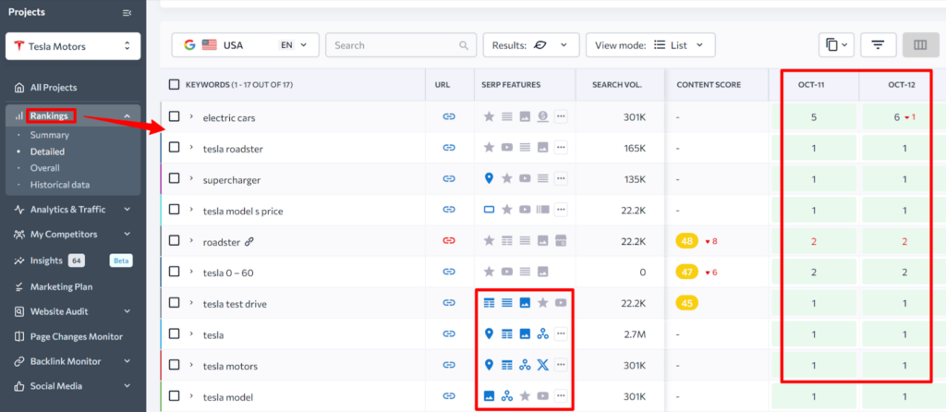The width and height of the screenshot is (946, 412).
Task: Expand the tesla roadster keyword row
Action: pos(191,148)
